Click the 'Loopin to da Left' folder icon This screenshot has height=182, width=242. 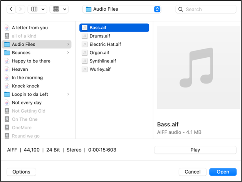click(7, 94)
